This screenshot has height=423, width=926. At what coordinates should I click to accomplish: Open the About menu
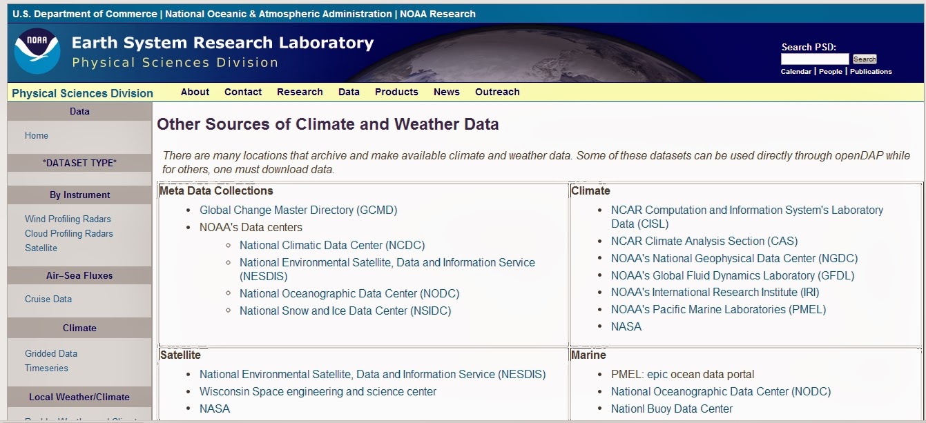coord(195,92)
